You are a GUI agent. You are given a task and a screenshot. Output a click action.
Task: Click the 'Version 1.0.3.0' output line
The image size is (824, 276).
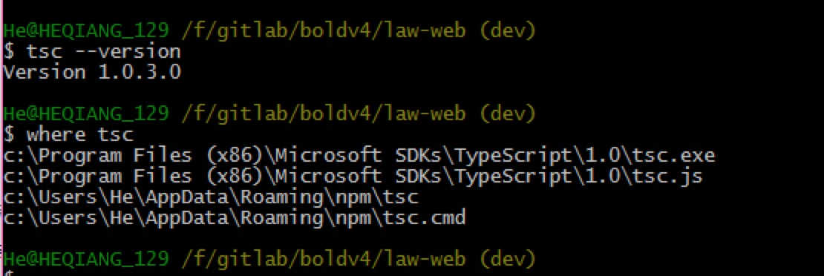[x=92, y=72]
